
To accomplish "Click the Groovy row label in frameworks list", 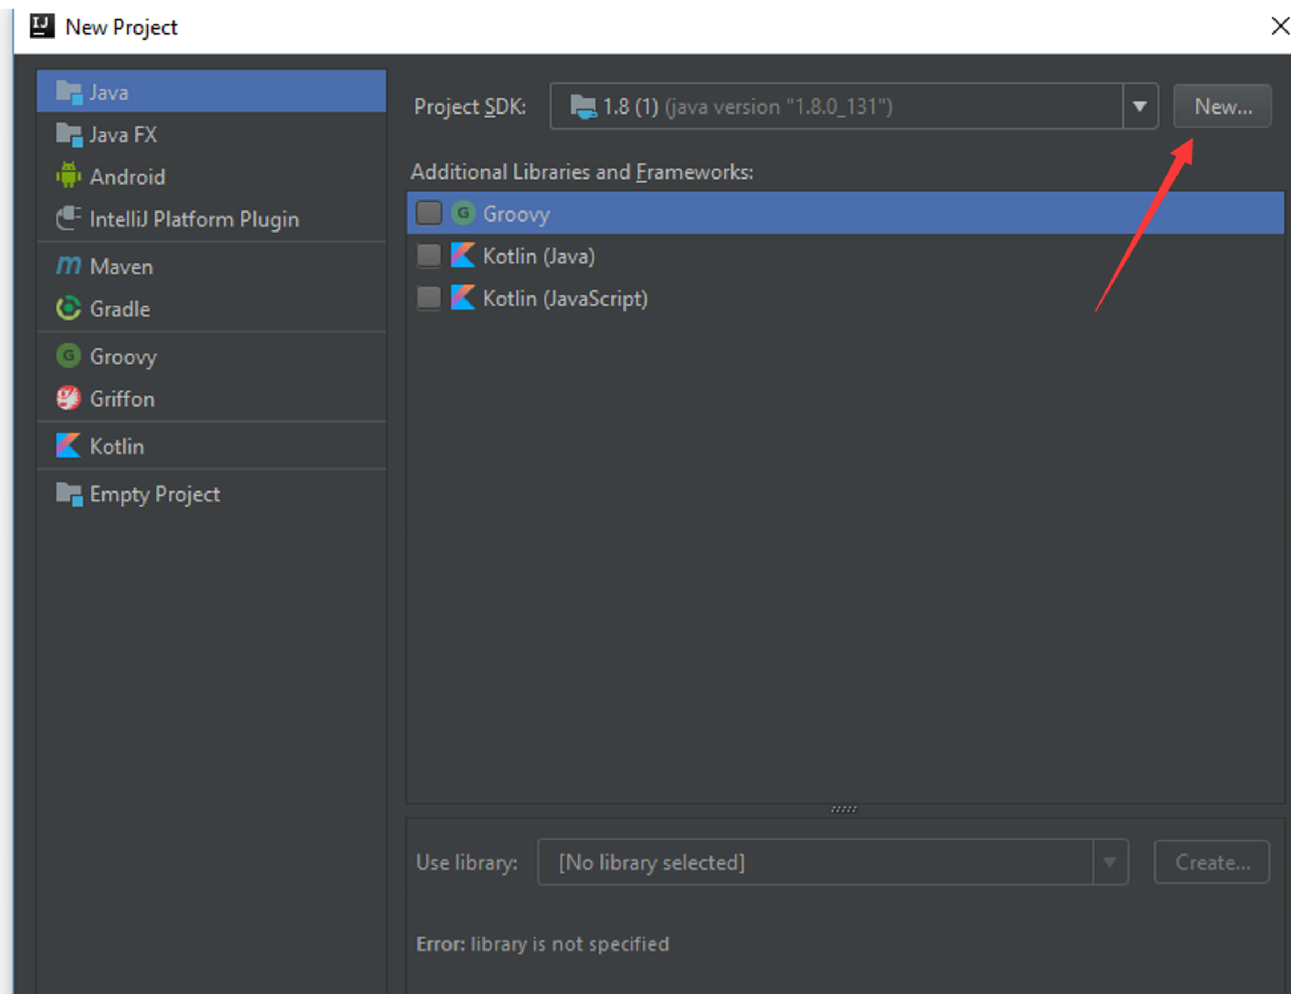I will click(x=517, y=214).
